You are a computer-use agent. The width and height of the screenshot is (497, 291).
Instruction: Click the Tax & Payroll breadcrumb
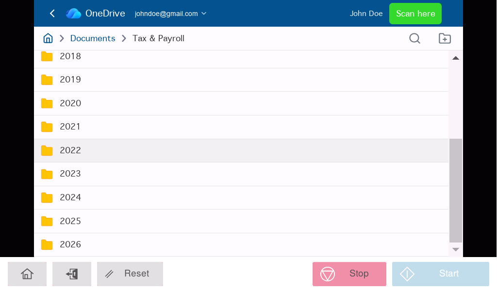tap(158, 38)
